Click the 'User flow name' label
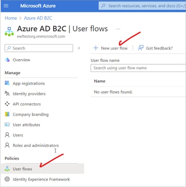 (105, 61)
